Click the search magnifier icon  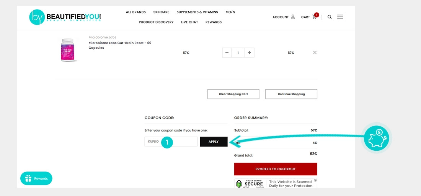pos(330,17)
